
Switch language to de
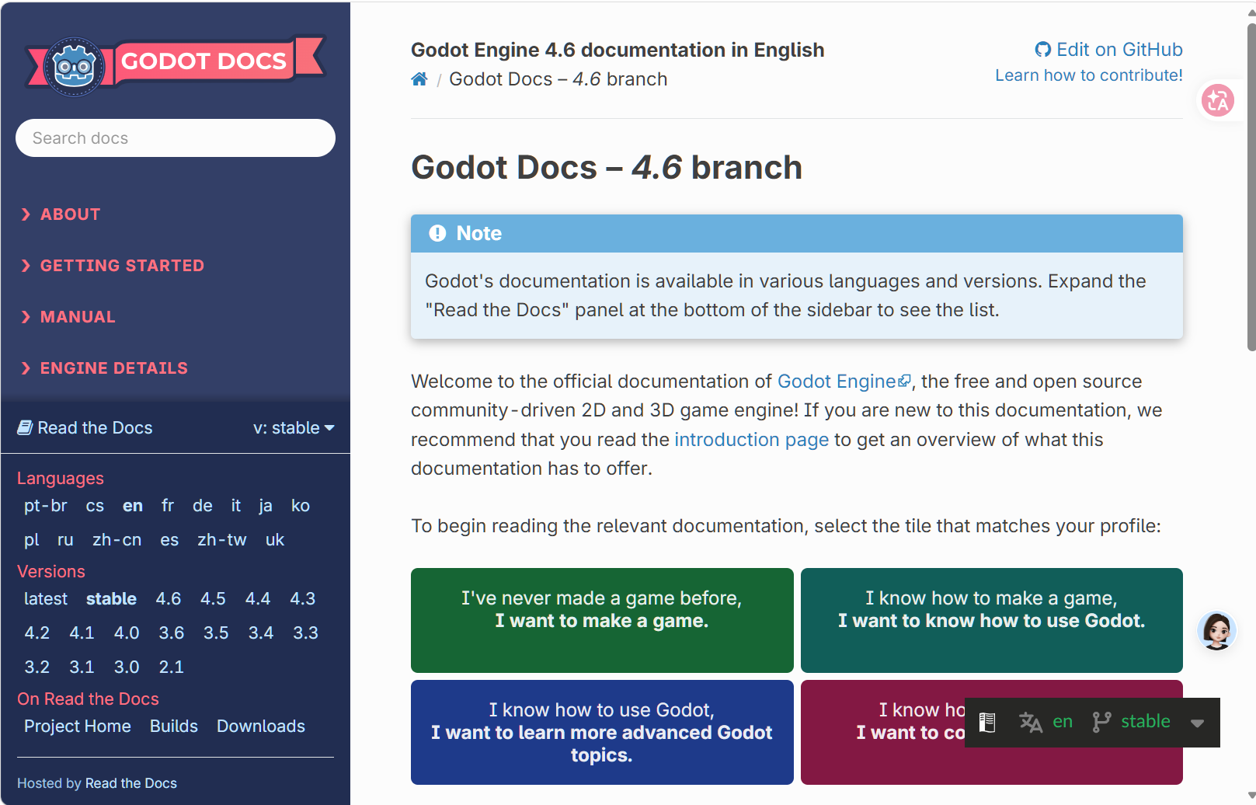tap(203, 506)
